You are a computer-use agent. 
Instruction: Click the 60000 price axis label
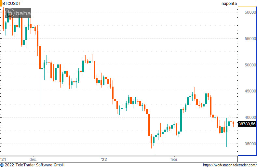click(x=250, y=12)
